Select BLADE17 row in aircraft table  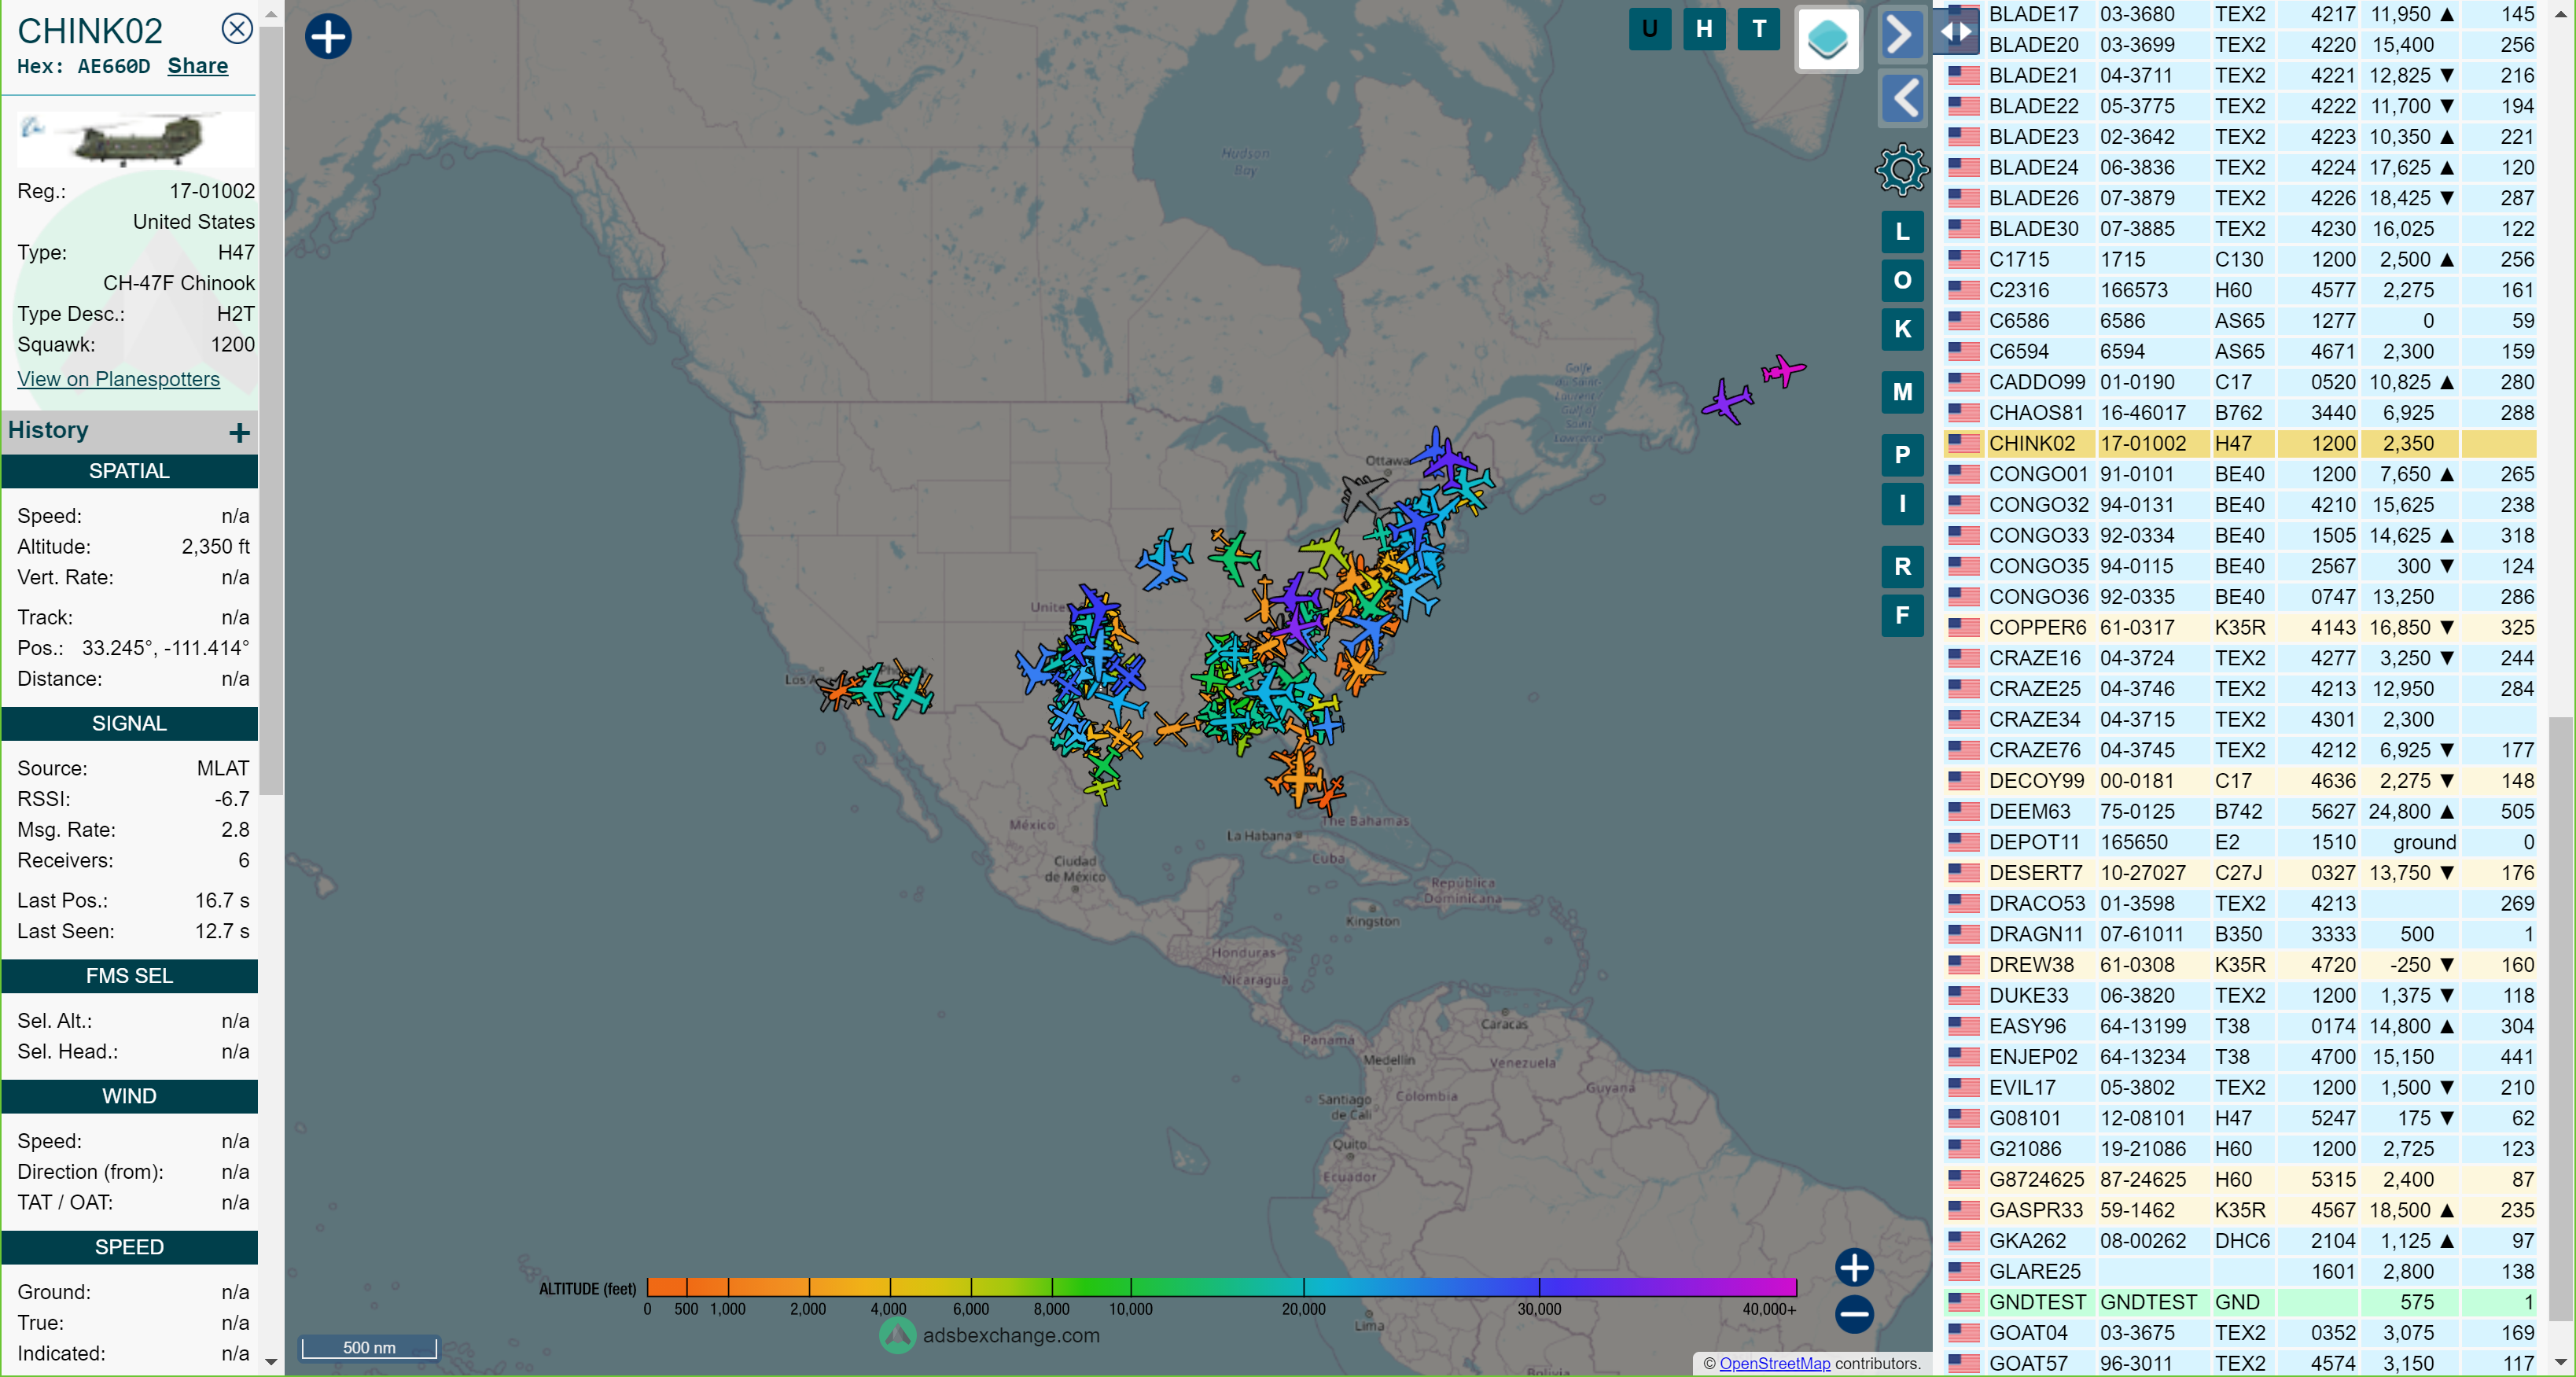point(2240,14)
